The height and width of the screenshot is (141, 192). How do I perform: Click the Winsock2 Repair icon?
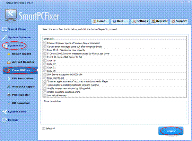(x=9, y=87)
